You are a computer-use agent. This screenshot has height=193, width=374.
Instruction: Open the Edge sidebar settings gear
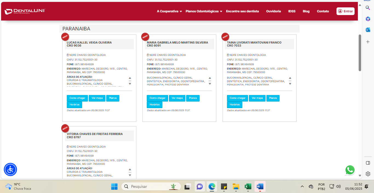[x=368, y=174]
